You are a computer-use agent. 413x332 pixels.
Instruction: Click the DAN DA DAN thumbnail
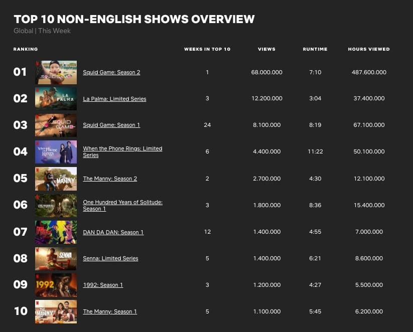pyautogui.click(x=56, y=232)
